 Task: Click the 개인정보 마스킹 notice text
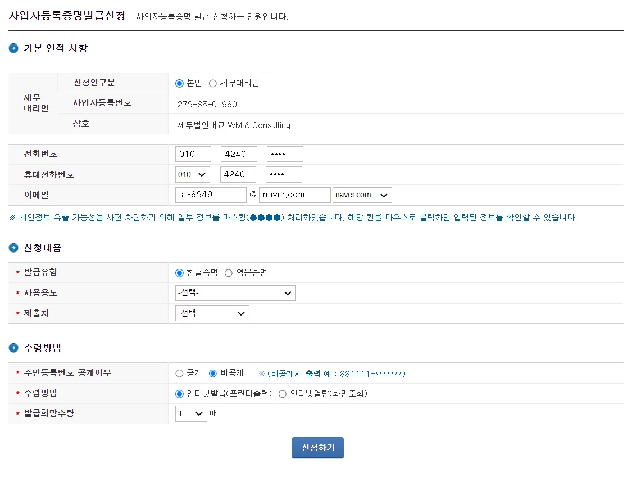click(x=293, y=218)
